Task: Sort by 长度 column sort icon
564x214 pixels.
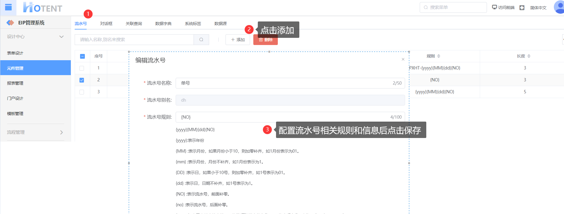Action: 529,56
